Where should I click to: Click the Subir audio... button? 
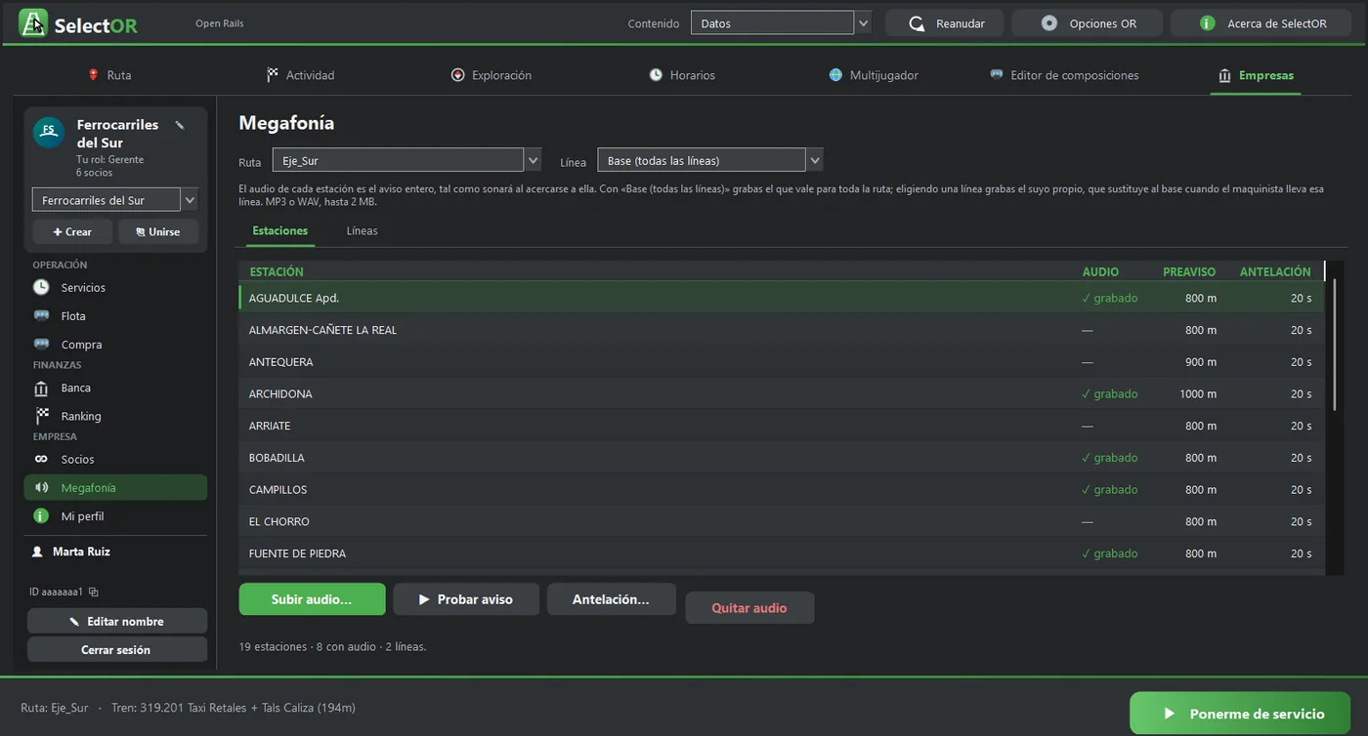pos(312,599)
